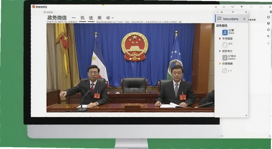This screenshot has width=272, height=149.
Task: Close the Mbcldehe tab
Action: pyautogui.click(x=244, y=19)
